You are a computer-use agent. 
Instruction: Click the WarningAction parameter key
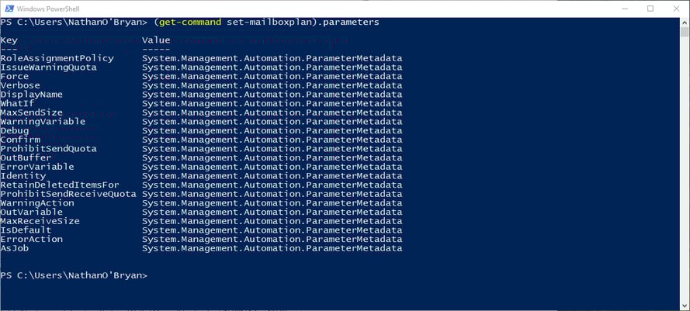(x=37, y=202)
